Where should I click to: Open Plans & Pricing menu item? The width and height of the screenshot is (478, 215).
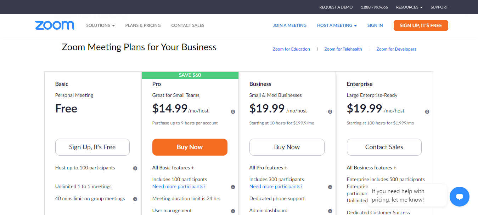(x=143, y=25)
